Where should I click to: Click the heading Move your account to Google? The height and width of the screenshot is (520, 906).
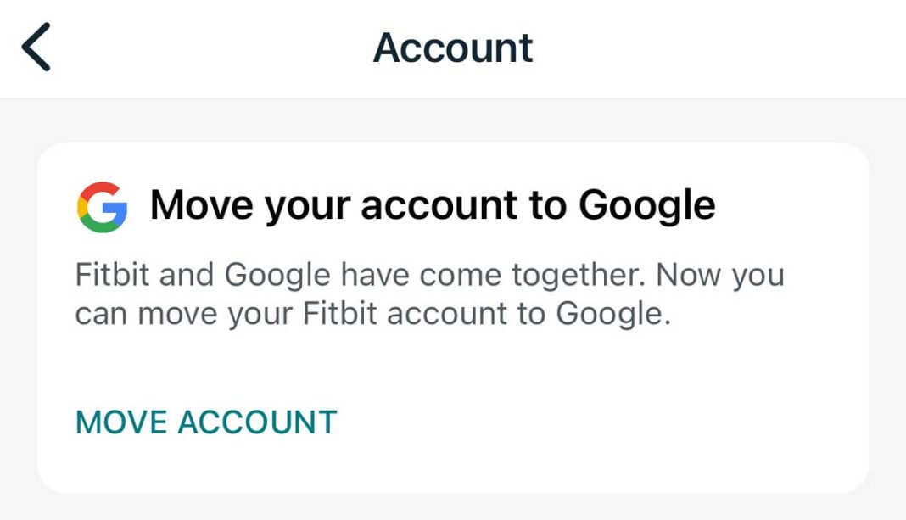click(x=433, y=204)
